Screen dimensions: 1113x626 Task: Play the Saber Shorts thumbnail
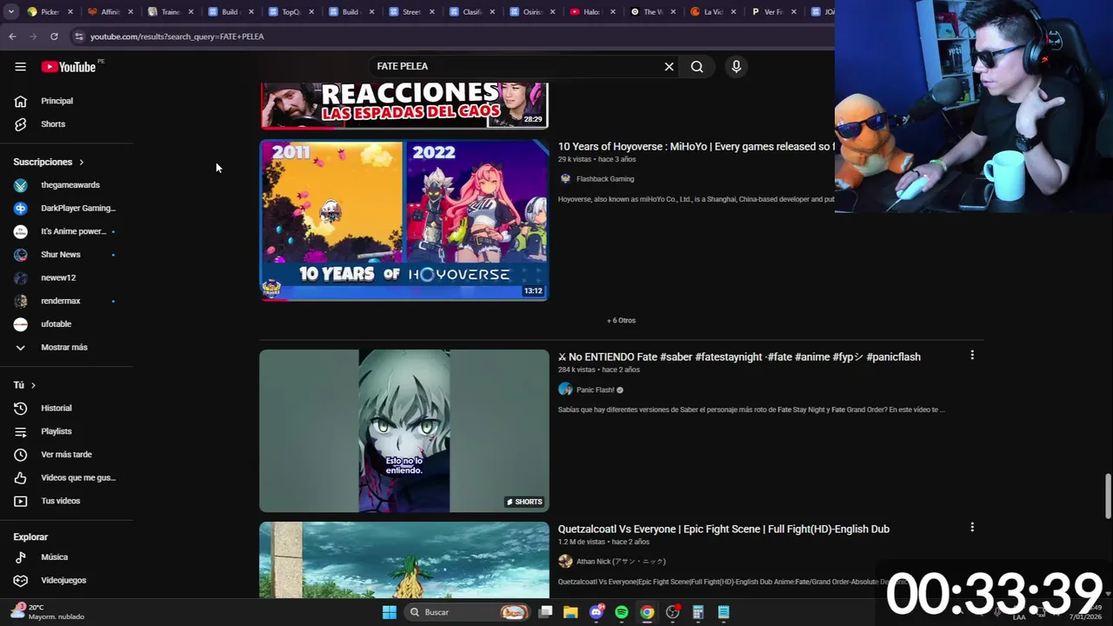coord(404,431)
